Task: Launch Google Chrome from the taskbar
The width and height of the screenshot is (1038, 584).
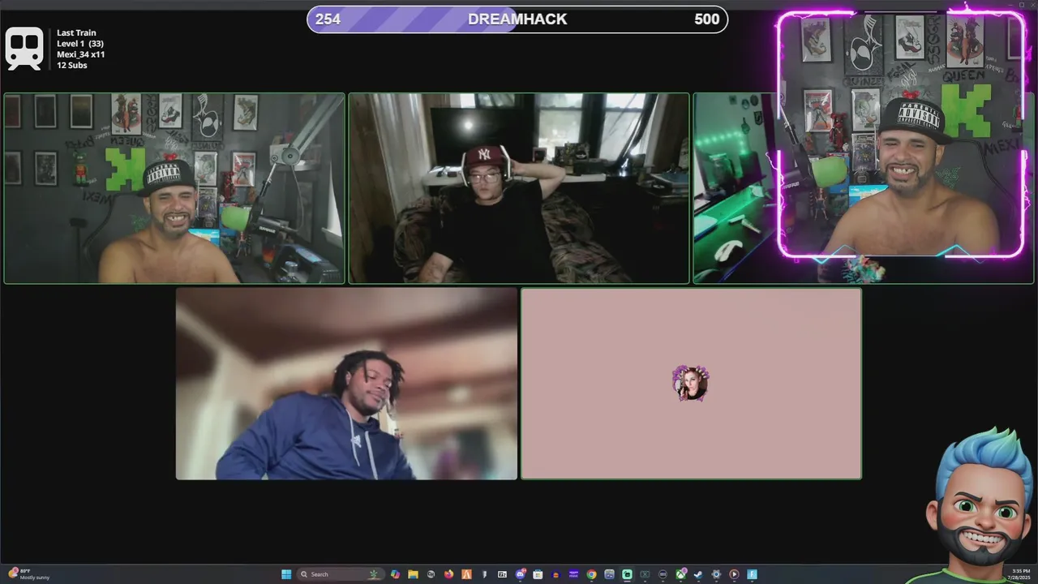Action: tap(591, 574)
